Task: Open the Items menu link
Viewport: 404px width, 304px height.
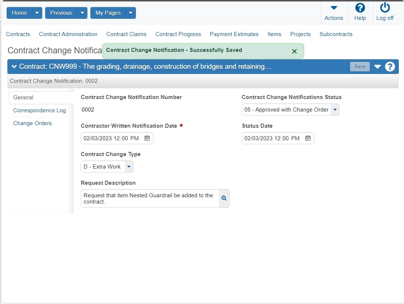Action: (274, 34)
